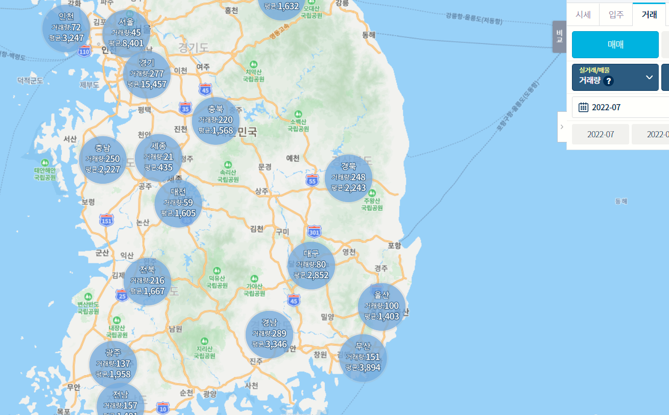Viewport: 669px width, 415px height.
Task: Click the 매매 button
Action: pyautogui.click(x=615, y=44)
